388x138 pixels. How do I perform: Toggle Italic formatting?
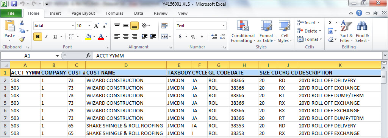pos(46,37)
